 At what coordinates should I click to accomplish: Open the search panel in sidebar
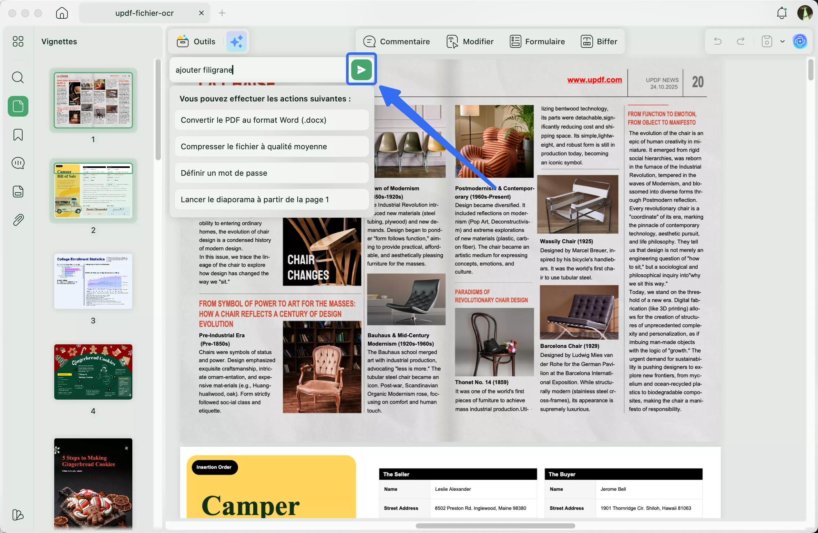(18, 78)
